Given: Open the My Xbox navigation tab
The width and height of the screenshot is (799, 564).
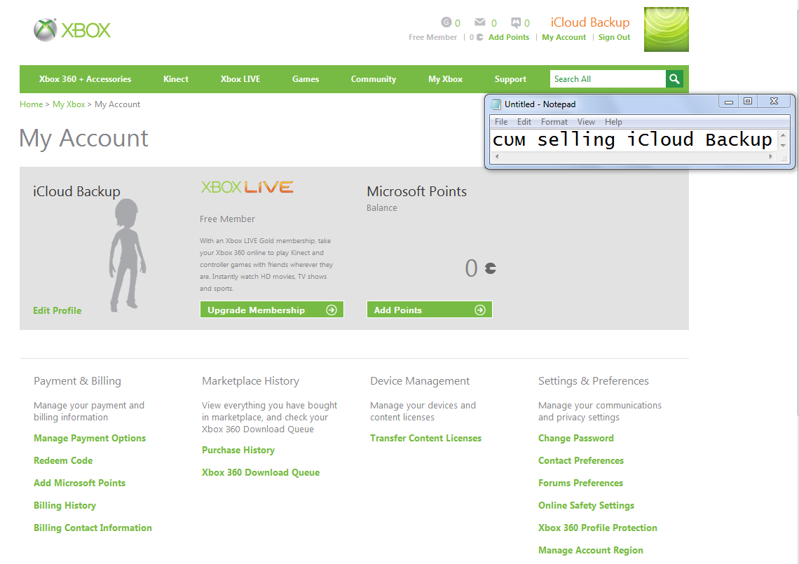Looking at the screenshot, I should click(x=445, y=79).
